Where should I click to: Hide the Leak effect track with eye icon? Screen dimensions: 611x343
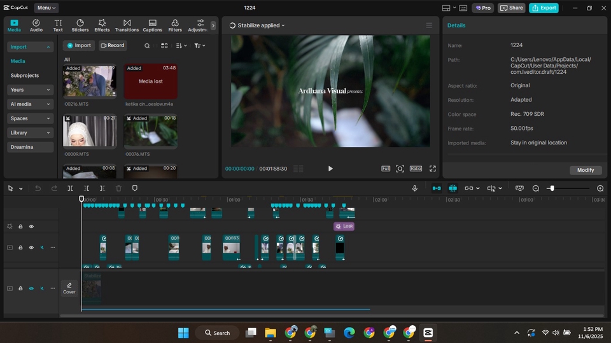(31, 227)
